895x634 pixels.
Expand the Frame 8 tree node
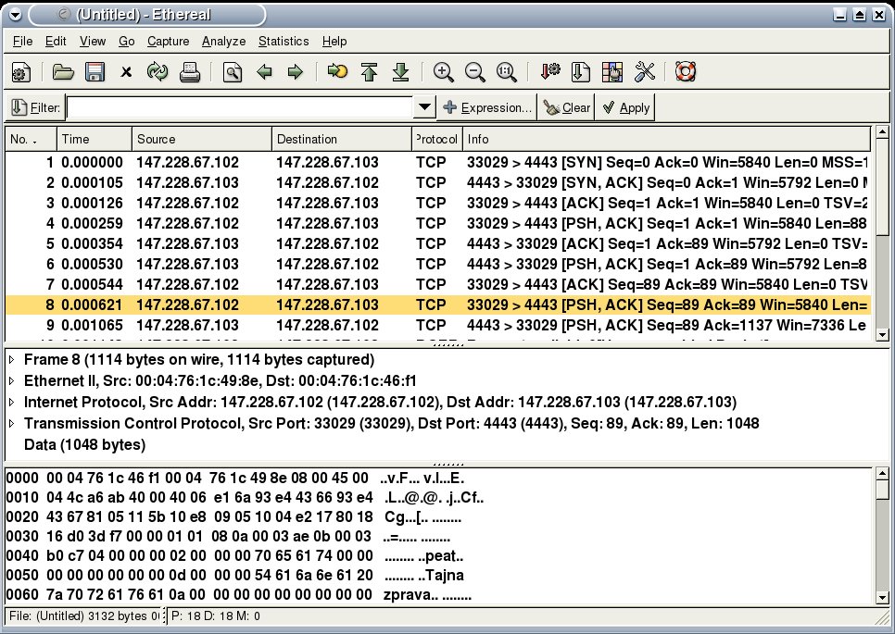click(x=11, y=360)
